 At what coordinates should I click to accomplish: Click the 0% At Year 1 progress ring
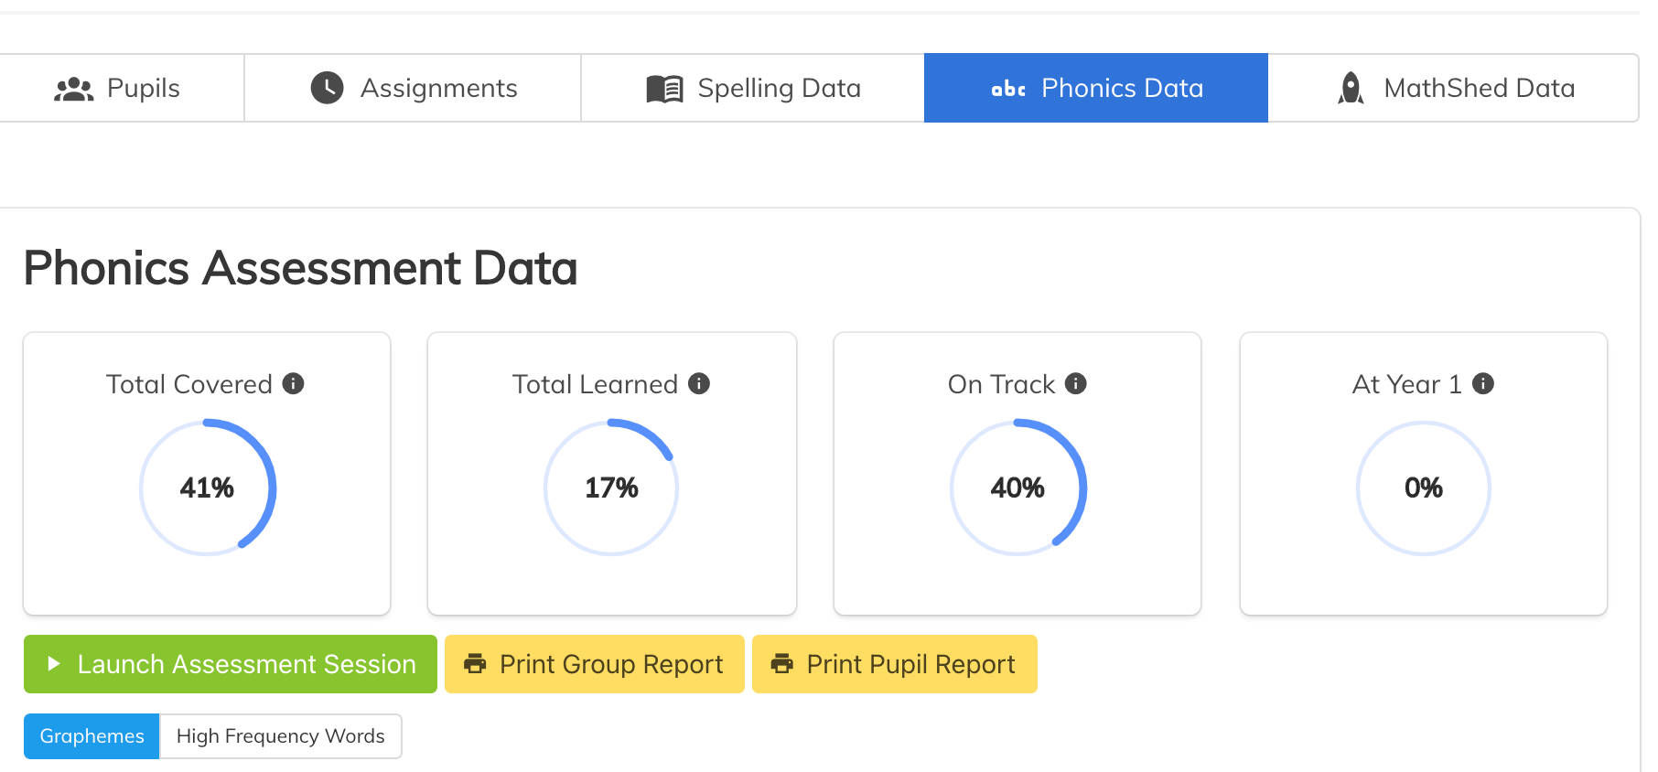point(1424,488)
